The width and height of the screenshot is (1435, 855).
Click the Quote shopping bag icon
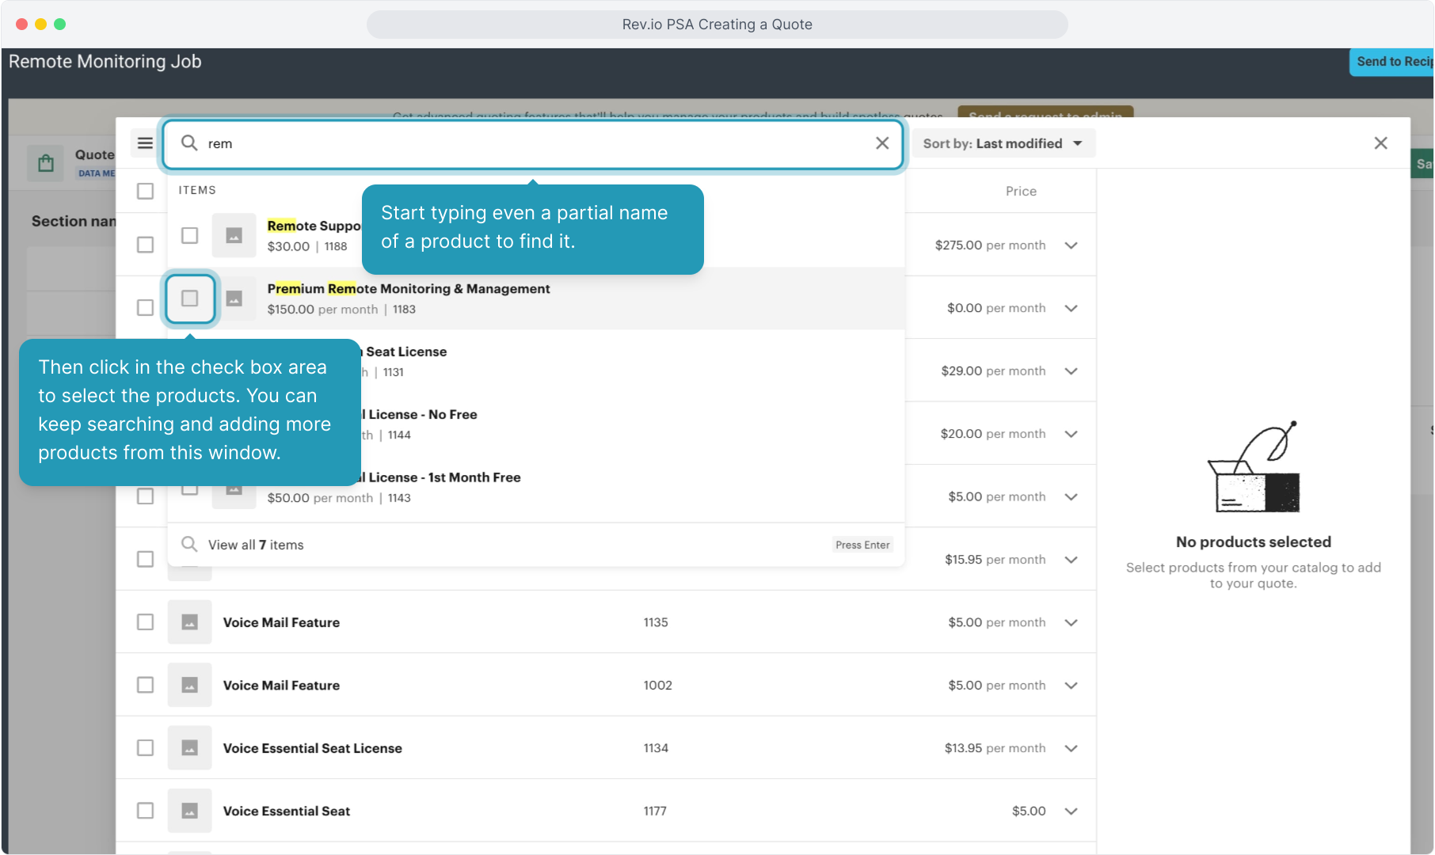tap(46, 163)
